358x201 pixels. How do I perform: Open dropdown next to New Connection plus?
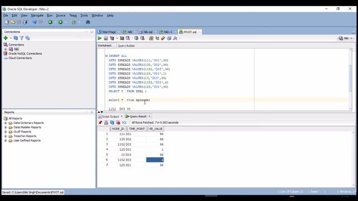(x=11, y=38)
